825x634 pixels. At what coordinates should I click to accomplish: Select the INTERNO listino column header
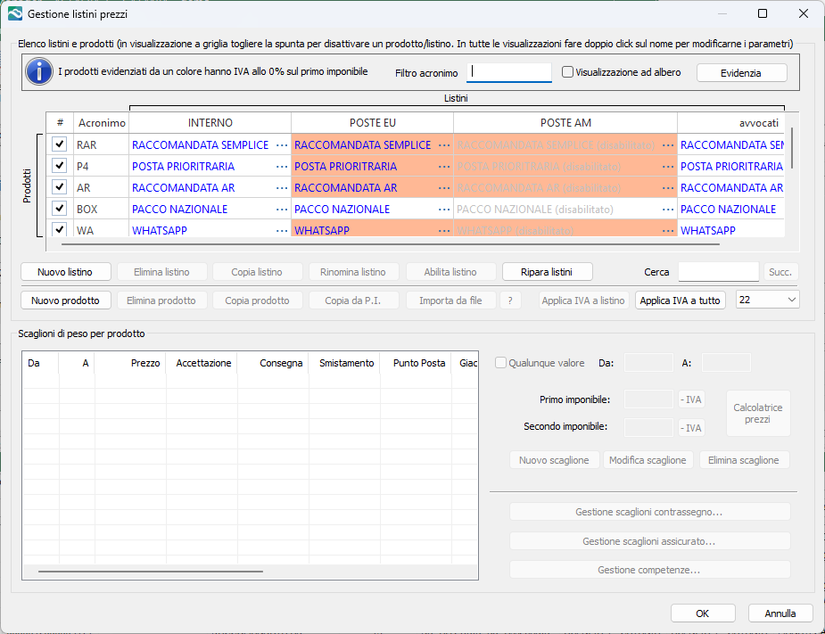210,122
